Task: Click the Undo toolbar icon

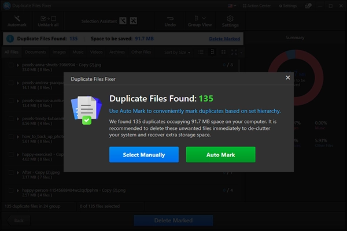Action: coord(170,21)
